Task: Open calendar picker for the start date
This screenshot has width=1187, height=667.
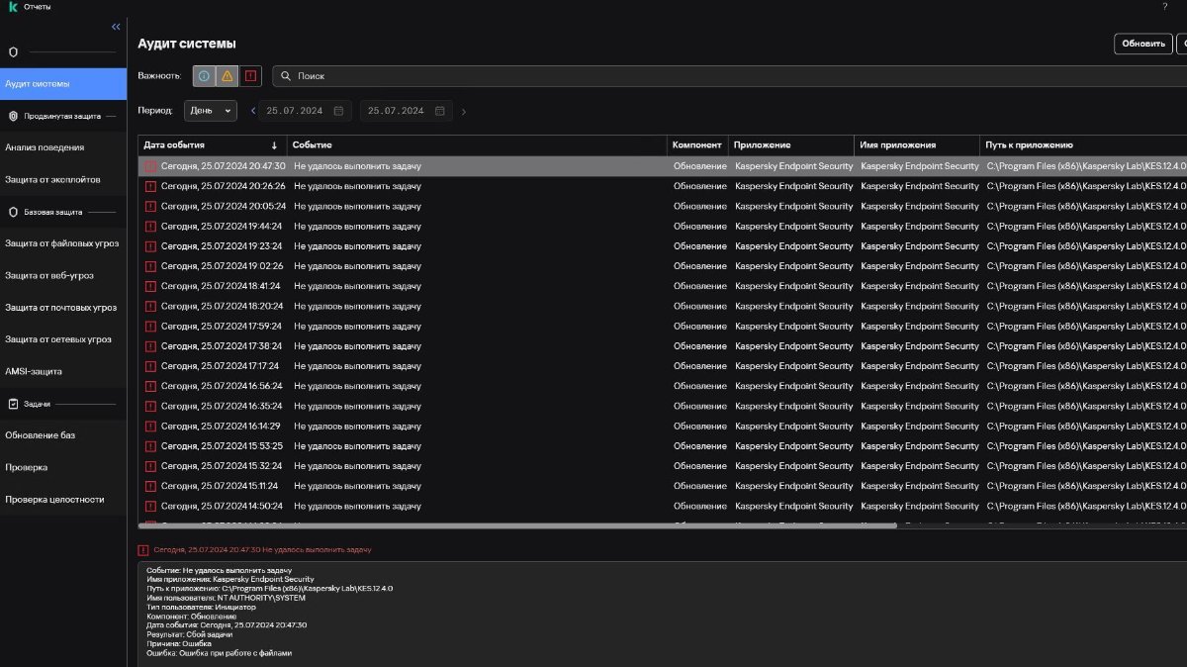Action: (338, 111)
